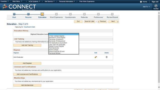Viewport: 160px width, 90px height.
Task: Click the Exit button
Action: 78,21
